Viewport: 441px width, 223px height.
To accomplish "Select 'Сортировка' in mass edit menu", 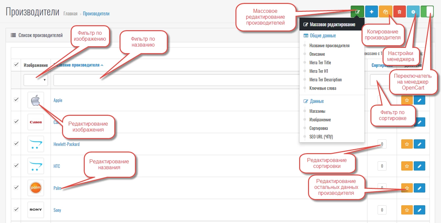I will [x=319, y=128].
